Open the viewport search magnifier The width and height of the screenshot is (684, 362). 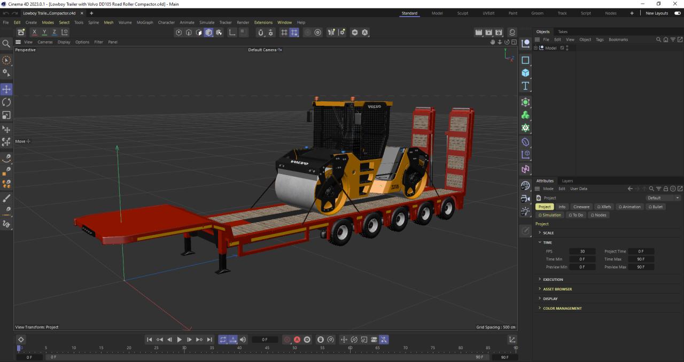[6, 44]
